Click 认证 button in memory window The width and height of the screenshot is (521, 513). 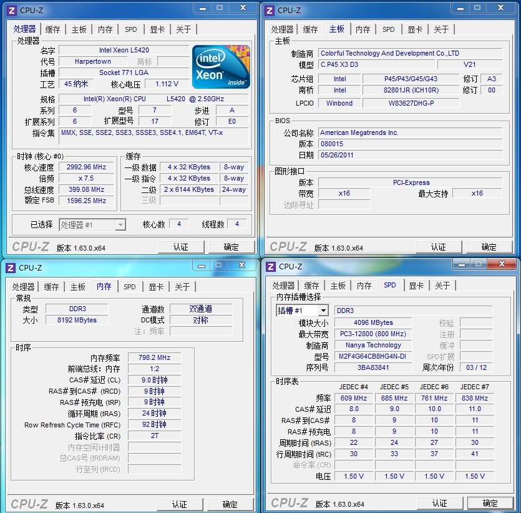click(180, 505)
